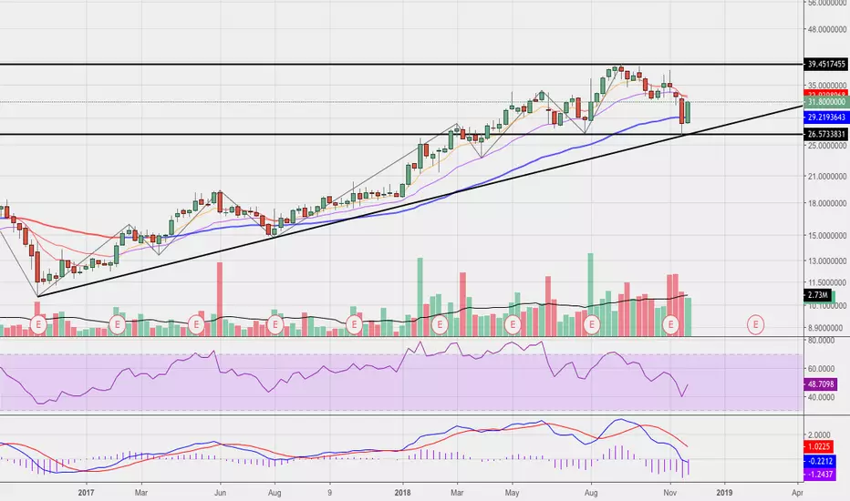Click the 2.73M volume value label
850x501 pixels.
click(x=817, y=294)
